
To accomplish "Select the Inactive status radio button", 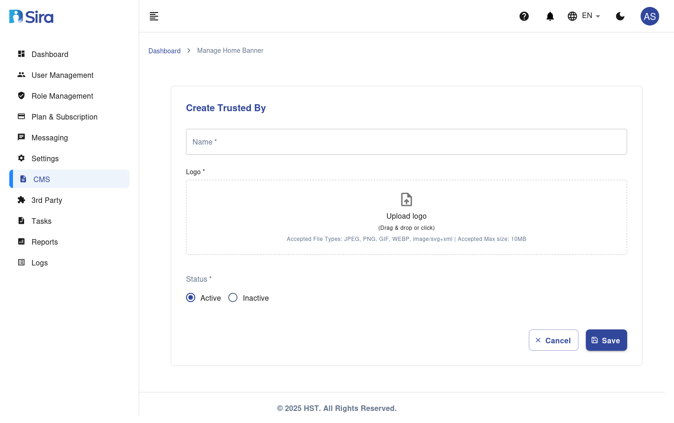I will [x=233, y=298].
